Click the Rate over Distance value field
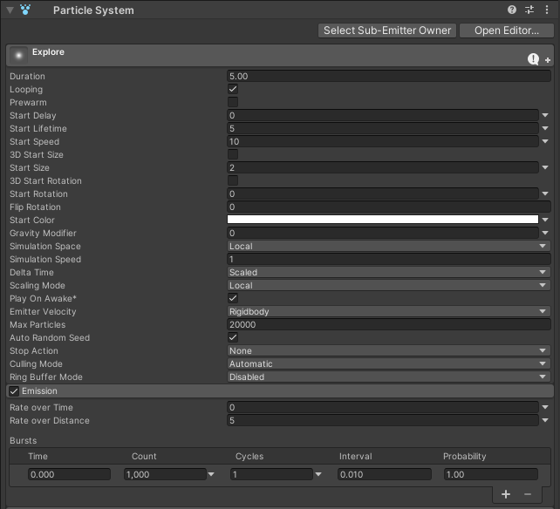This screenshot has height=509, width=560. click(383, 420)
